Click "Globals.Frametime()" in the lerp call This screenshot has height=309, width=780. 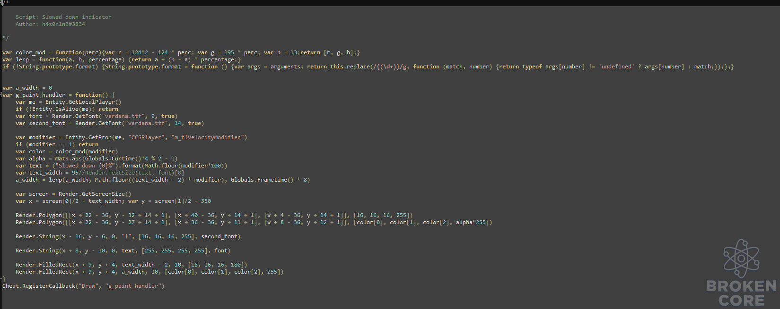[262, 180]
